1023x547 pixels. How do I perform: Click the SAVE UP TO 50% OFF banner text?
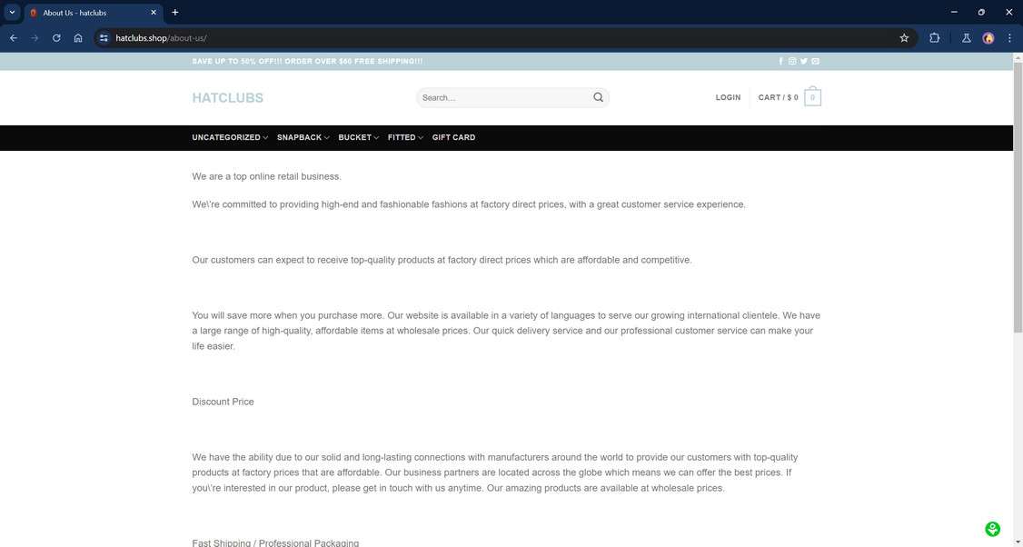[307, 62]
